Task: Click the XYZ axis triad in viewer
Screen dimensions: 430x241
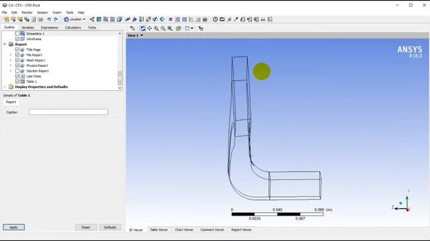Action: pyautogui.click(x=402, y=201)
